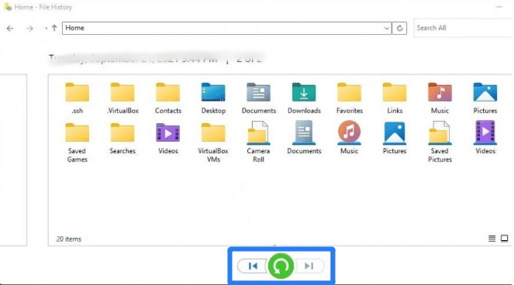Open the .VirtualBox folder

[122, 98]
